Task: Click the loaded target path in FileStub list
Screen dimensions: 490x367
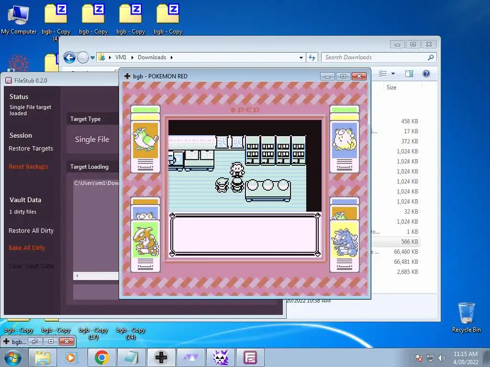Action: [96, 183]
